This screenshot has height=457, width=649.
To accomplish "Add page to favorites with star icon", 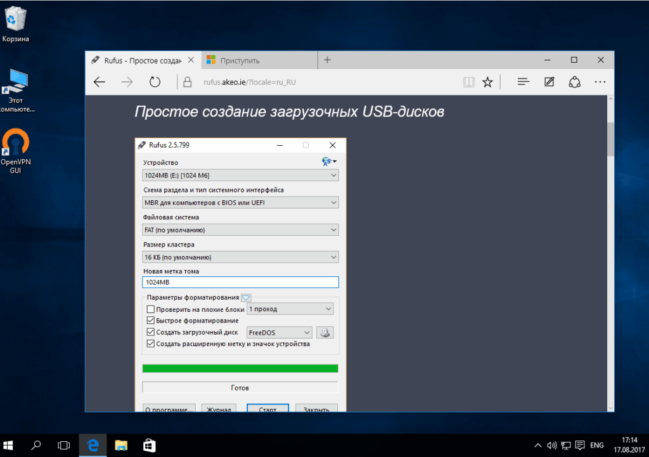I will (487, 82).
